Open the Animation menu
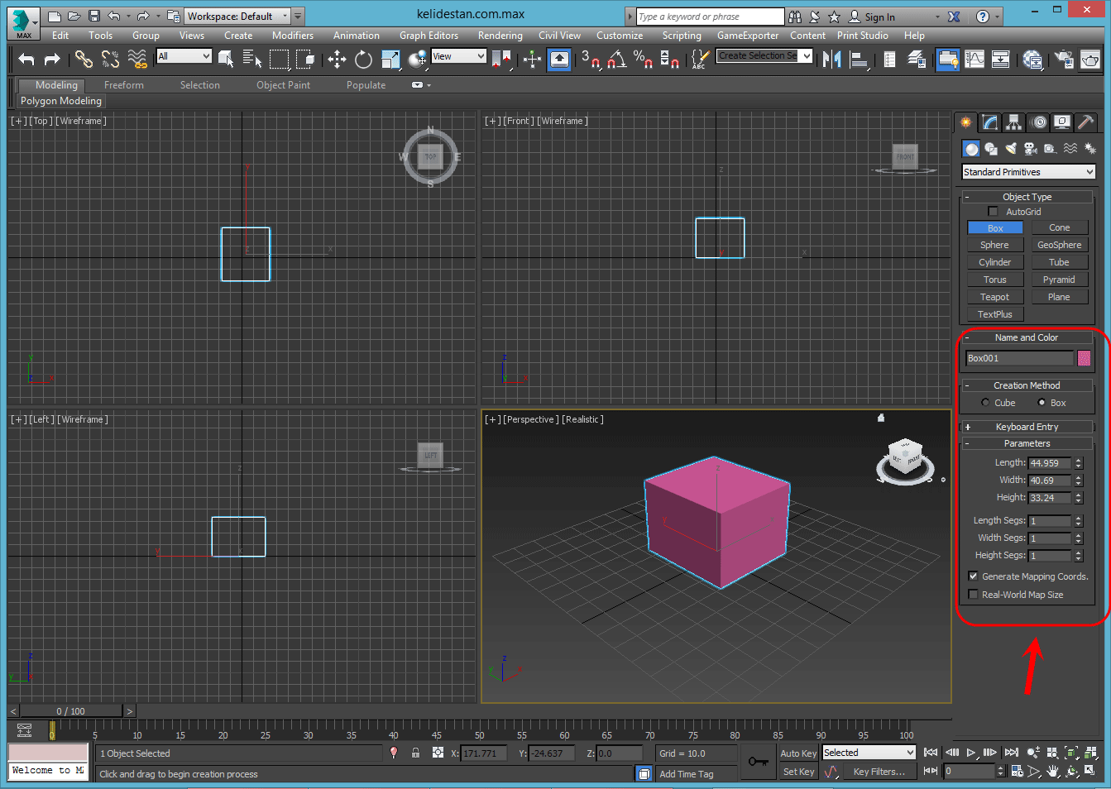The width and height of the screenshot is (1111, 789). point(357,36)
